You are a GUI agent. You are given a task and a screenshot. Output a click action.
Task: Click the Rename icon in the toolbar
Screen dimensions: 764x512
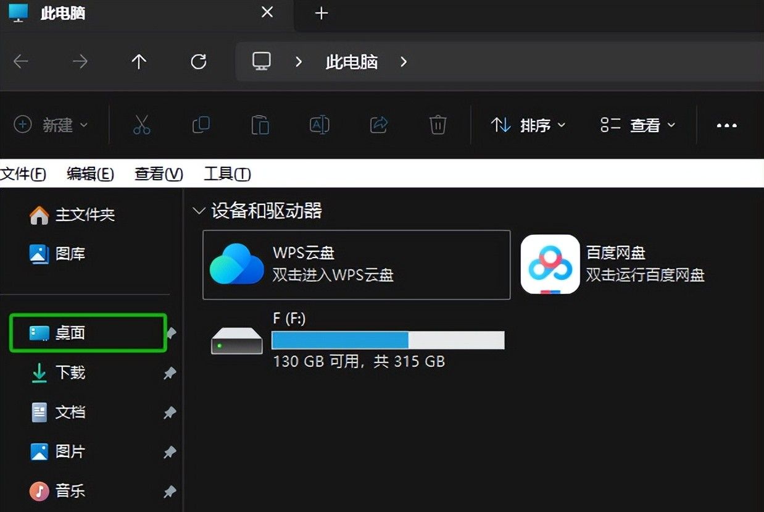coord(318,125)
